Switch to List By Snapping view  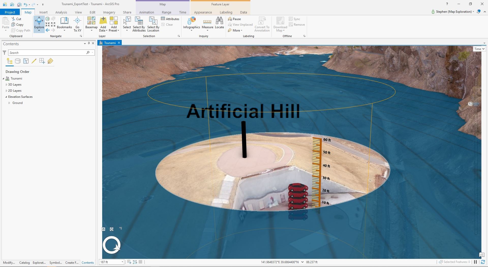tap(42, 61)
